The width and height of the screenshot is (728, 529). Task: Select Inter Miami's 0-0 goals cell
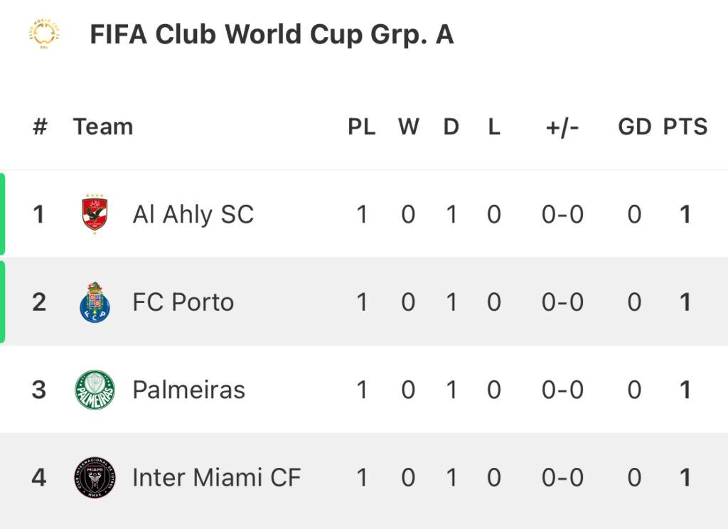[562, 477]
